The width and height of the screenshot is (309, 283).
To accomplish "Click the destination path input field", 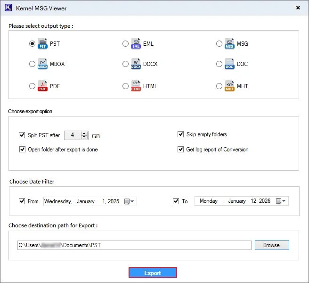I will click(x=134, y=245).
